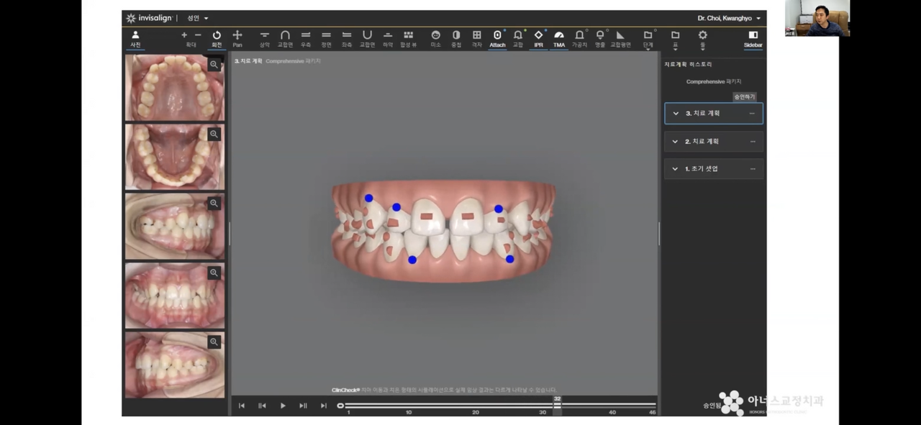Zoom out with the minus icon
The width and height of the screenshot is (921, 425).
[x=198, y=35]
